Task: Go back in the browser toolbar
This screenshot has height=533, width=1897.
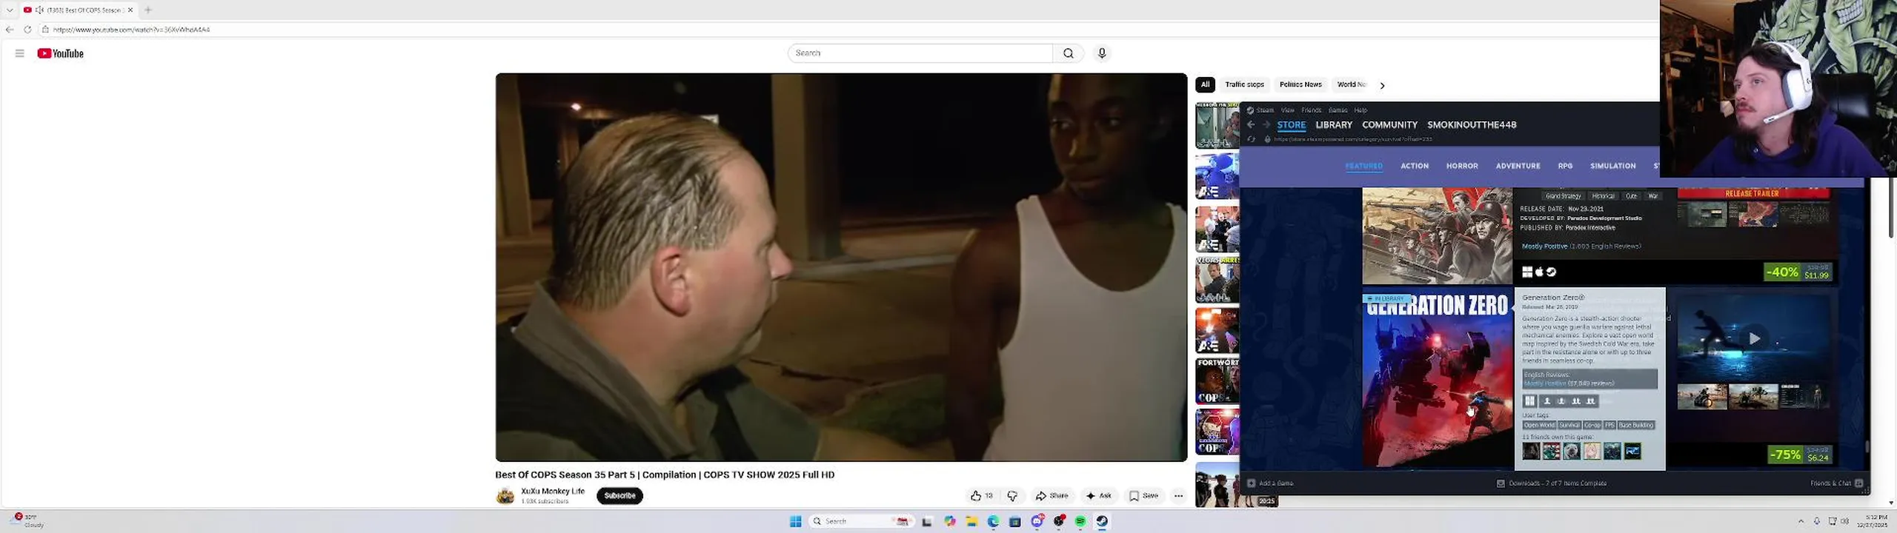Action: (x=10, y=30)
